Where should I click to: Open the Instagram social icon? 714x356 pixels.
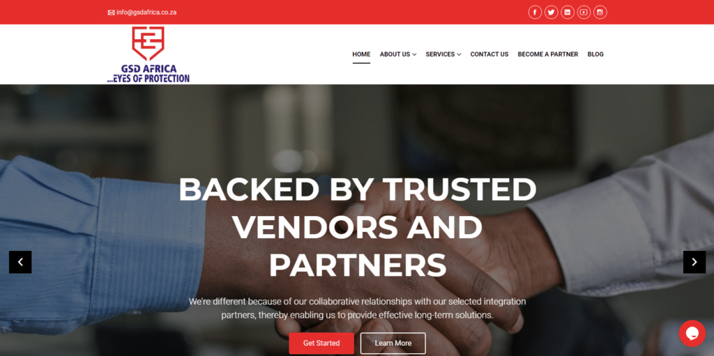(x=600, y=13)
